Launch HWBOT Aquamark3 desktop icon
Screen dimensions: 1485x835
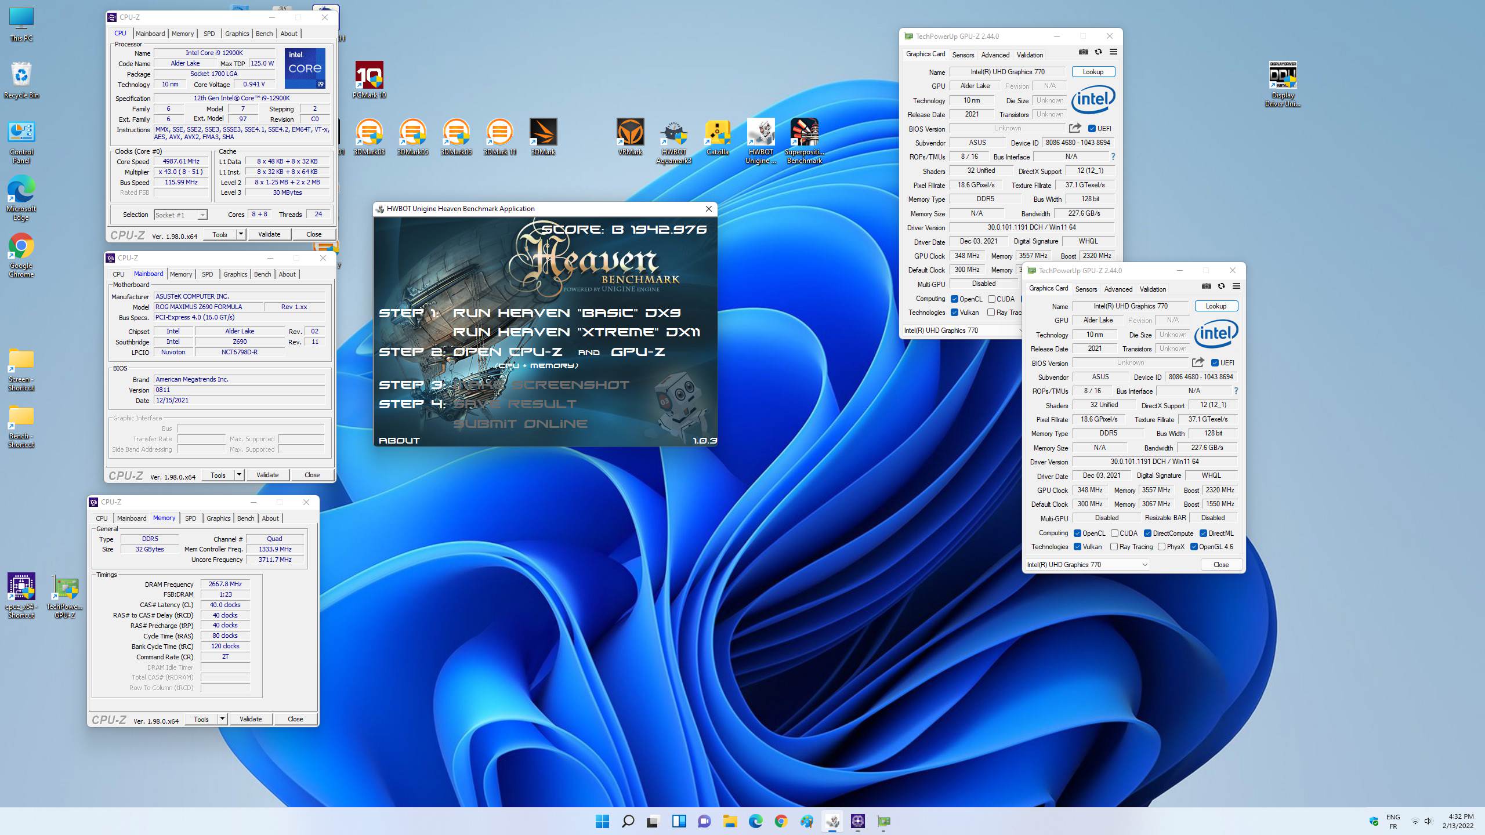click(673, 141)
